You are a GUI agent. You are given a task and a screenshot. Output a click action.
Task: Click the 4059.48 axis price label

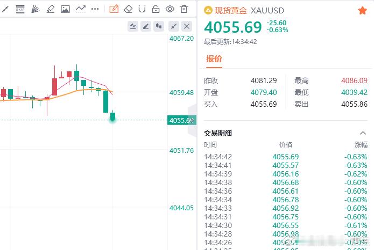[x=181, y=92]
